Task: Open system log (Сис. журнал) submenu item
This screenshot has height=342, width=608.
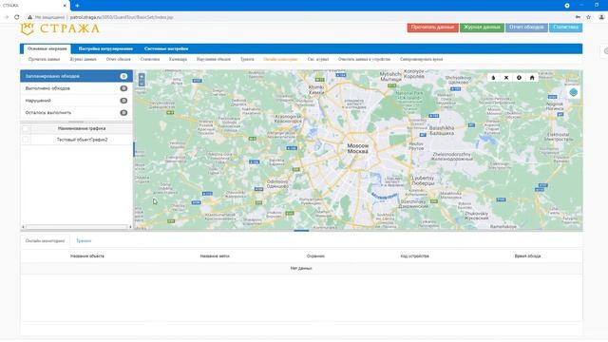Action: [318, 59]
